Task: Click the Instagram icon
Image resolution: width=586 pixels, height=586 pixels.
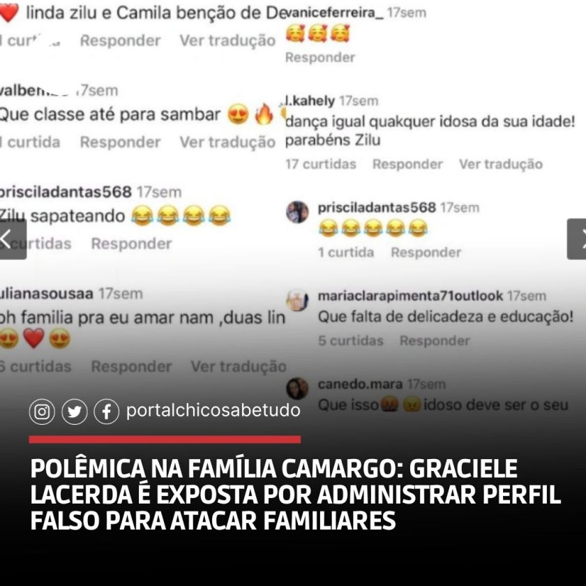Action: [42, 412]
